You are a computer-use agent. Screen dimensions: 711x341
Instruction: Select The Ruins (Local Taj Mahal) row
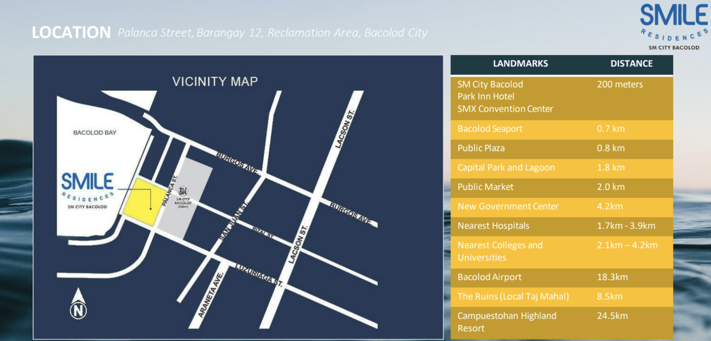(x=562, y=297)
